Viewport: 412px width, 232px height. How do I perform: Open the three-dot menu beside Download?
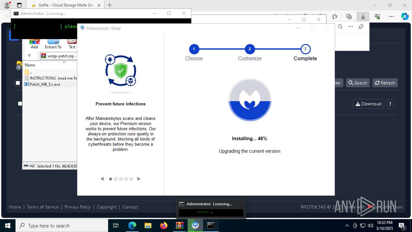pos(390,104)
